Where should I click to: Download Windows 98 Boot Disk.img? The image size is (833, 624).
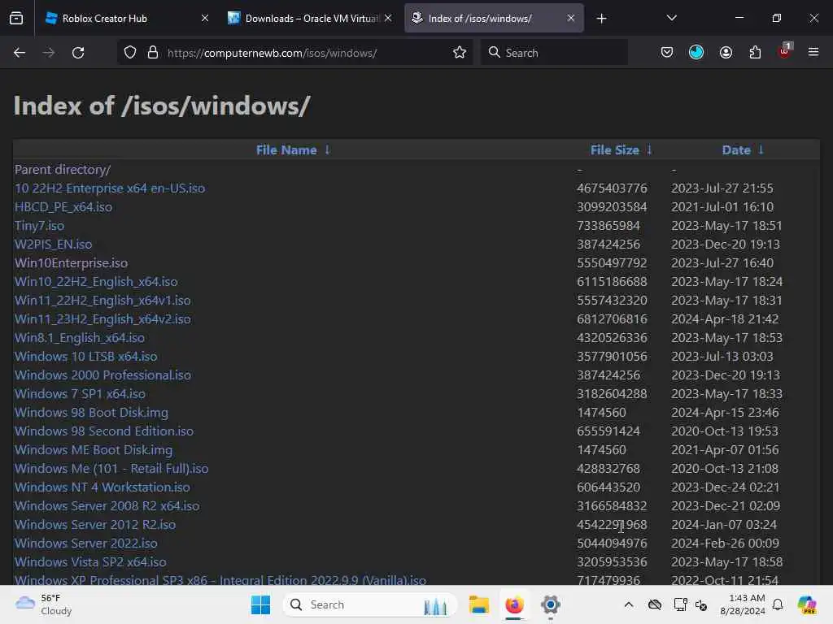point(91,412)
